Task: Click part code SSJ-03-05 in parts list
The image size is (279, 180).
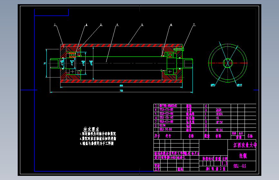Action: pyautogui.click(x=166, y=110)
